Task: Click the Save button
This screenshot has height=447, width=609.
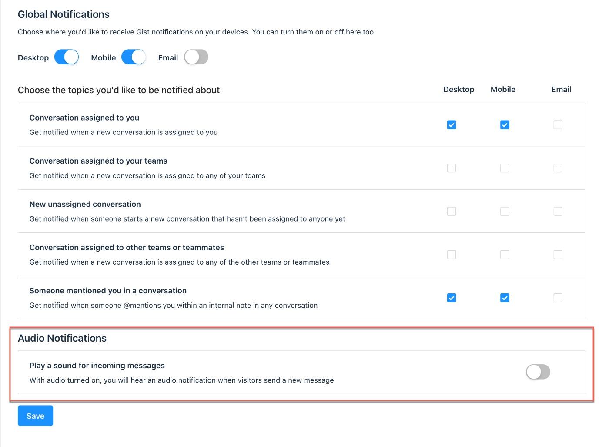Action: click(35, 416)
